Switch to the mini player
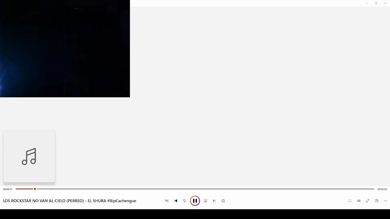This screenshot has height=219, width=390. [x=377, y=201]
